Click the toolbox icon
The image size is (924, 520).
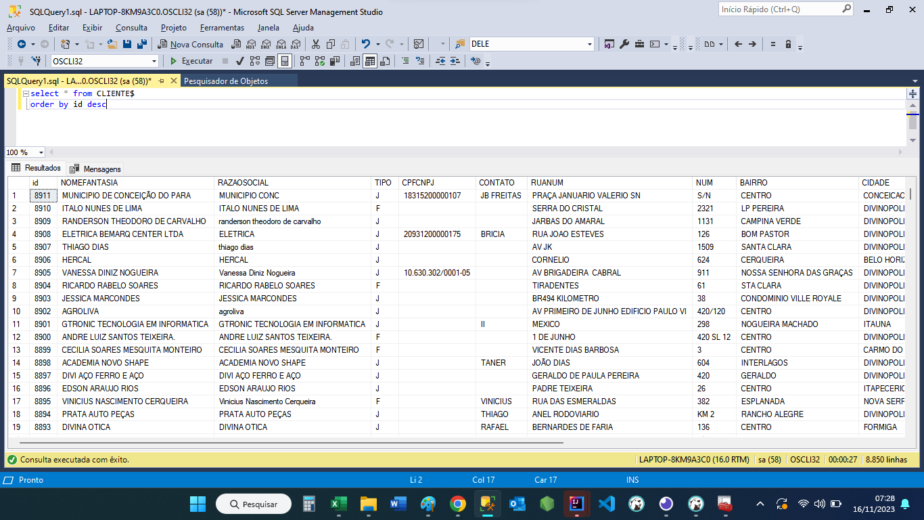click(639, 44)
